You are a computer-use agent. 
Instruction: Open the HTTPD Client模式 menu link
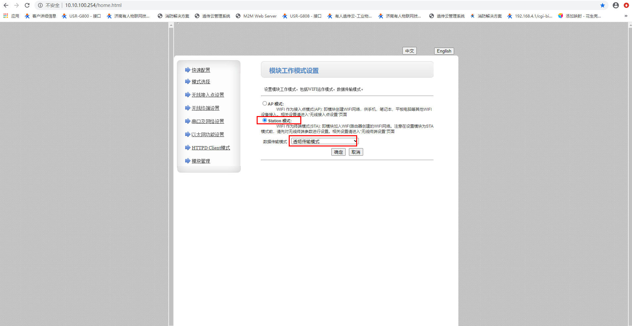coord(211,148)
